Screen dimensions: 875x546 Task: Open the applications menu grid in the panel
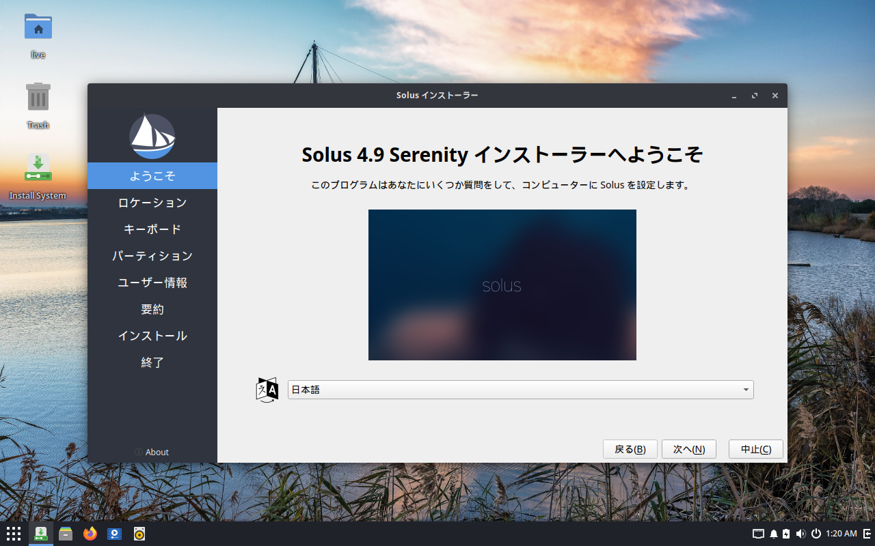coord(14,534)
